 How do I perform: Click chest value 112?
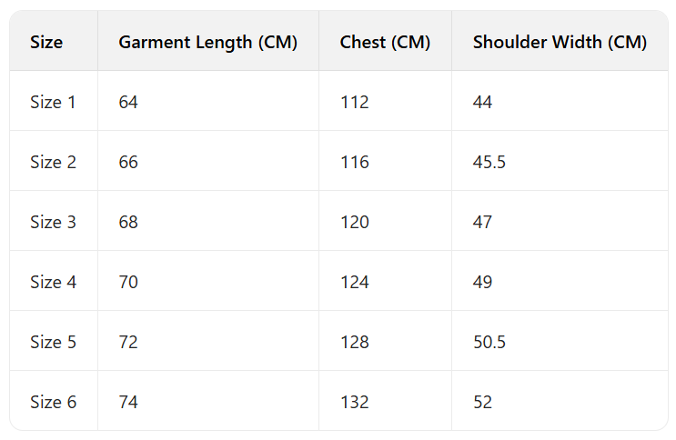(355, 102)
